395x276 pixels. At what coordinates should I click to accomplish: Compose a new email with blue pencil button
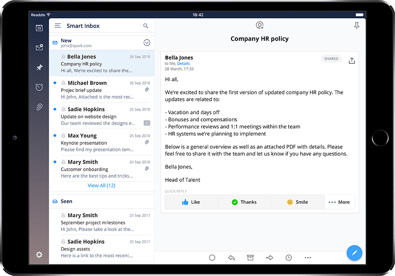click(x=355, y=253)
